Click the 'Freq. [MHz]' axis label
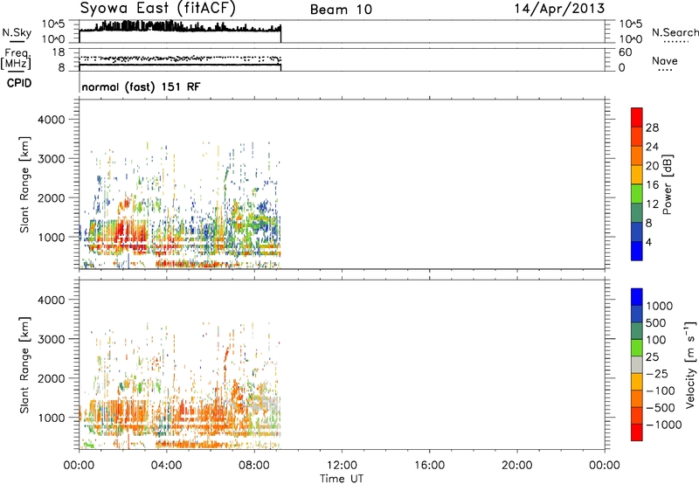Image resolution: width=699 pixels, height=484 pixels. (17, 59)
